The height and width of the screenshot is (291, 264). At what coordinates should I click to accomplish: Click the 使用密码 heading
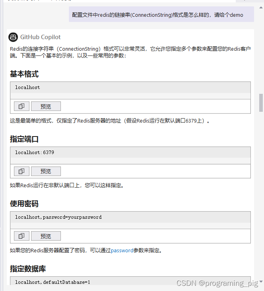tap(24, 204)
